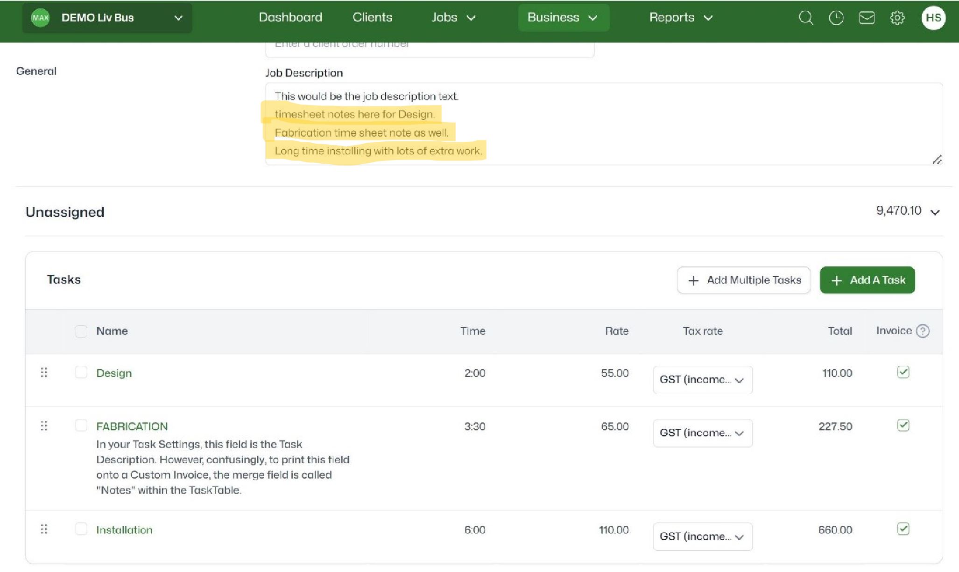Click the Job Description resize grip

(937, 160)
